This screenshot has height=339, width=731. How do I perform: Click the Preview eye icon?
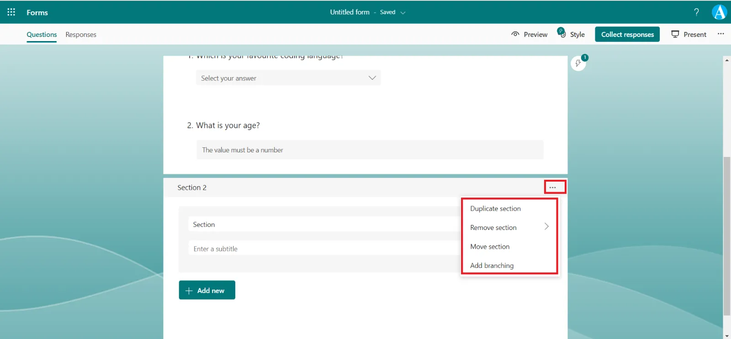click(x=515, y=34)
